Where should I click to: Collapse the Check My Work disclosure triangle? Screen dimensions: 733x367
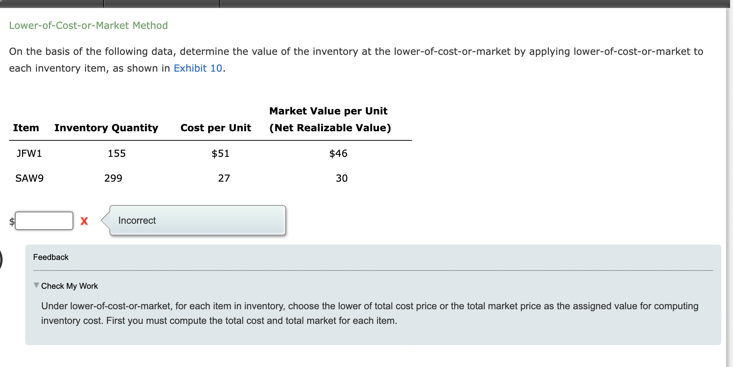tap(36, 286)
